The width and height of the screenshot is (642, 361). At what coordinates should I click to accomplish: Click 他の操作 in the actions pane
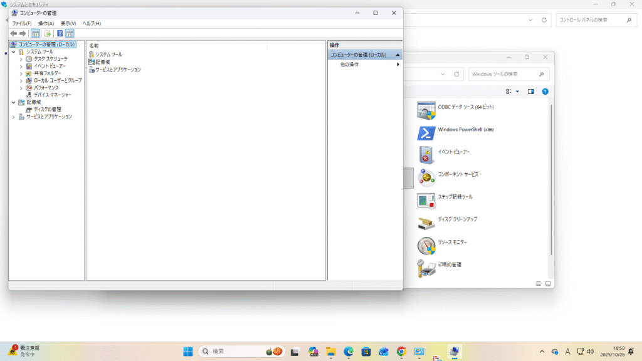[x=350, y=65]
